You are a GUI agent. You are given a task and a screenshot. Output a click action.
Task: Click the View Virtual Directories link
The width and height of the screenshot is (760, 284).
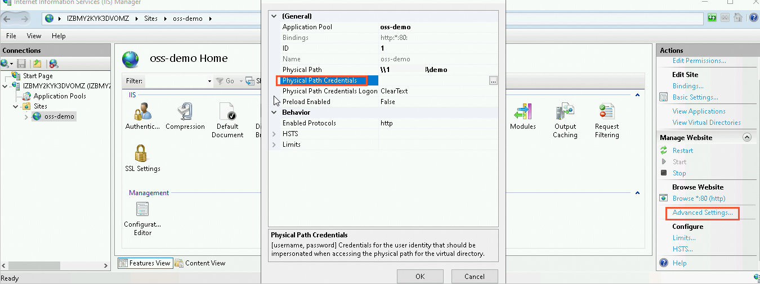tap(707, 123)
